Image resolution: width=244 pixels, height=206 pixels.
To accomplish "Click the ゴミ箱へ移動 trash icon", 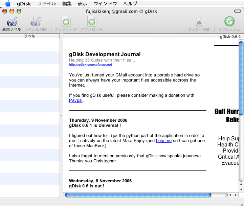I will pyautogui.click(x=199, y=21).
